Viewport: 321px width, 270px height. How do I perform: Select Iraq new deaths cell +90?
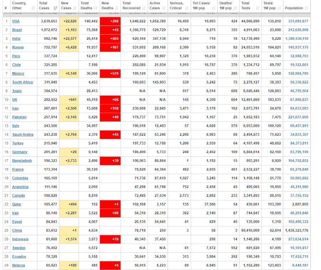[x=110, y=213]
